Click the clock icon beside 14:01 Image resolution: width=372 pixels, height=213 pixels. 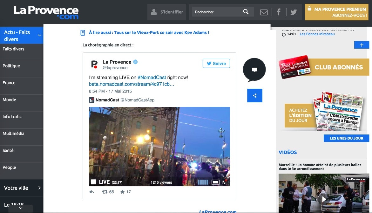(284, 34)
